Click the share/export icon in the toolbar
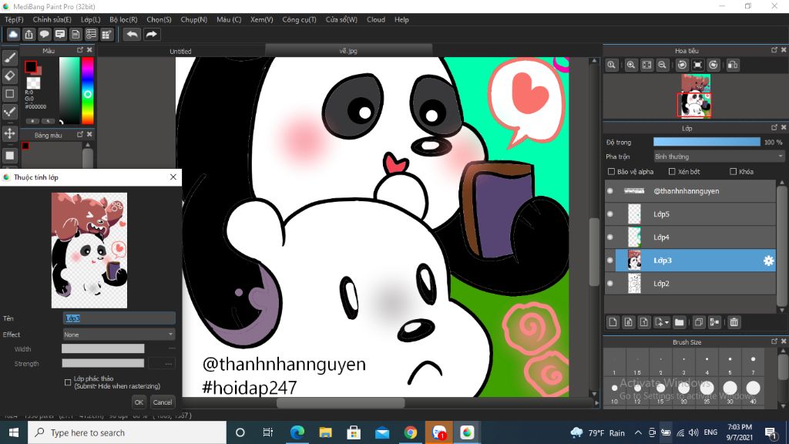This screenshot has height=444, width=789. 29,34
